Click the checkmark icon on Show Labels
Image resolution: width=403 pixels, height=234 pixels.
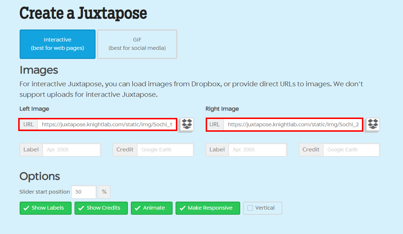pyautogui.click(x=26, y=208)
